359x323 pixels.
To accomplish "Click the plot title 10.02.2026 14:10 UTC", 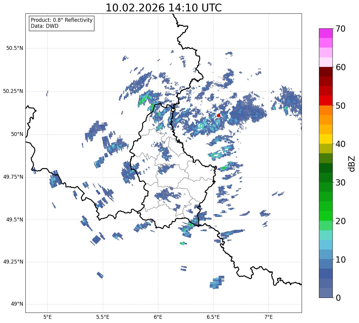I will point(164,8).
